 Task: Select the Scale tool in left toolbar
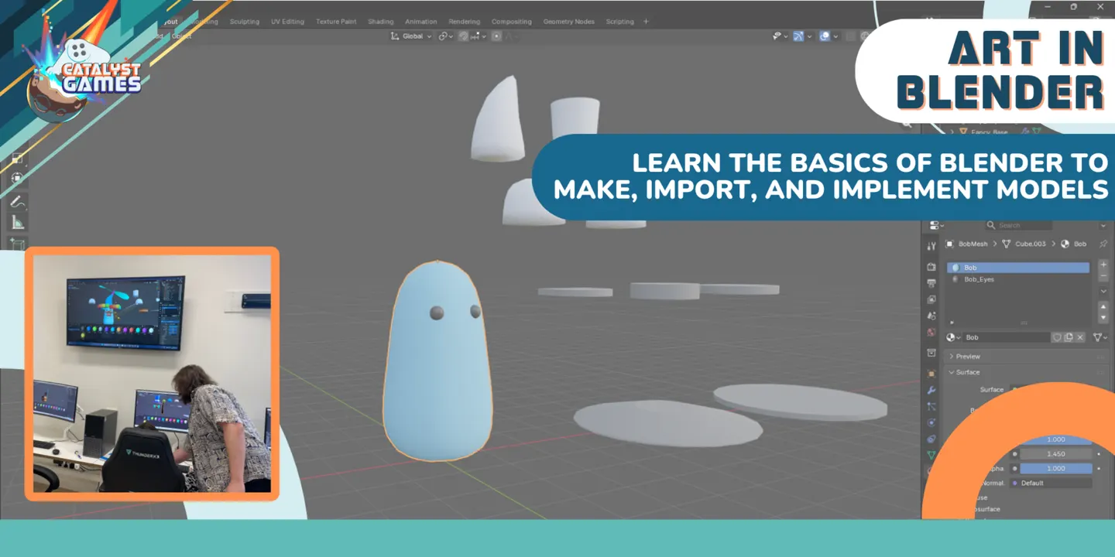pyautogui.click(x=18, y=159)
